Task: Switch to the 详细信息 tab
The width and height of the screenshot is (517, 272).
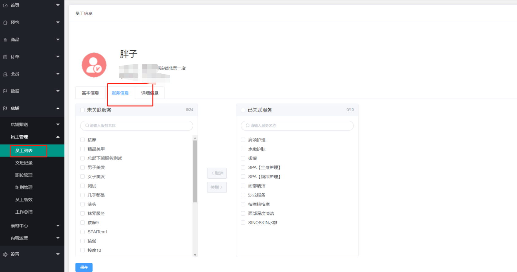Action: [150, 93]
